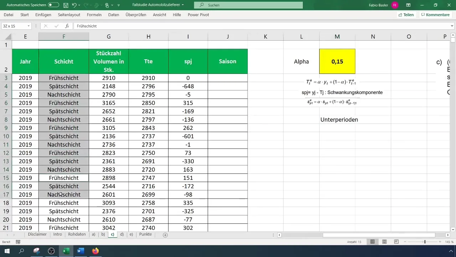The width and height of the screenshot is (456, 257).
Task: Open Windows taskbar search
Action: [x=21, y=251]
